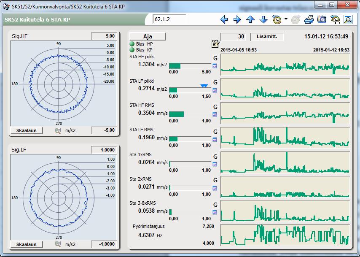Click the G label of STA HF RMS

(215, 107)
